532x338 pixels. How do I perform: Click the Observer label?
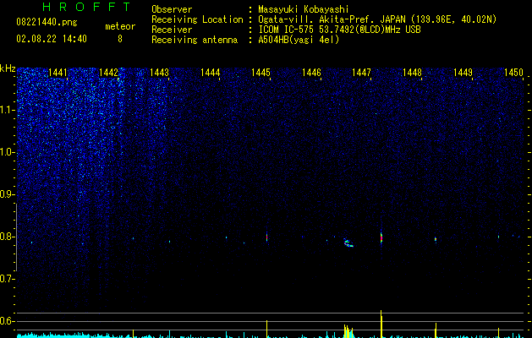pyautogui.click(x=172, y=9)
